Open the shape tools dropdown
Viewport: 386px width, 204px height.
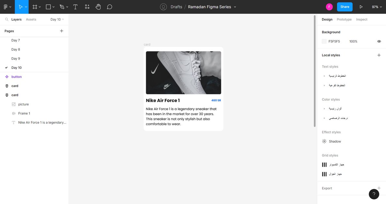[x=53, y=7]
